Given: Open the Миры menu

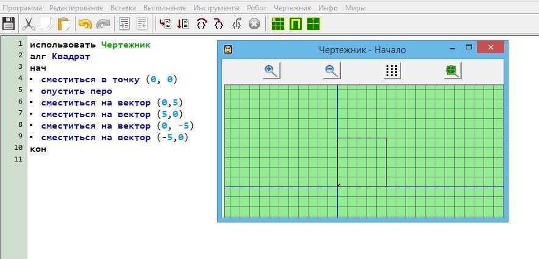Looking at the screenshot, I should [x=355, y=7].
